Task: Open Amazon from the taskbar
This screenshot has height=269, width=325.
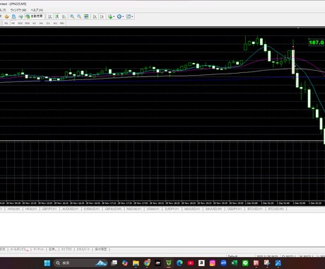Action: 201,263
